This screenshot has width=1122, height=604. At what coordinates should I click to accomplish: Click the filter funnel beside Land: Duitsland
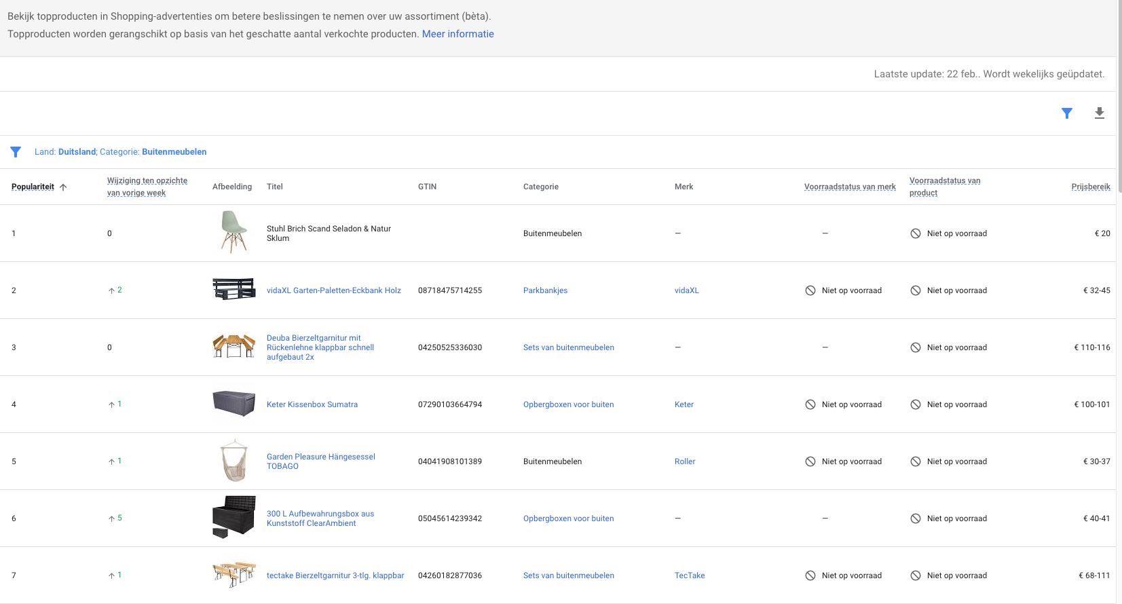click(x=16, y=152)
